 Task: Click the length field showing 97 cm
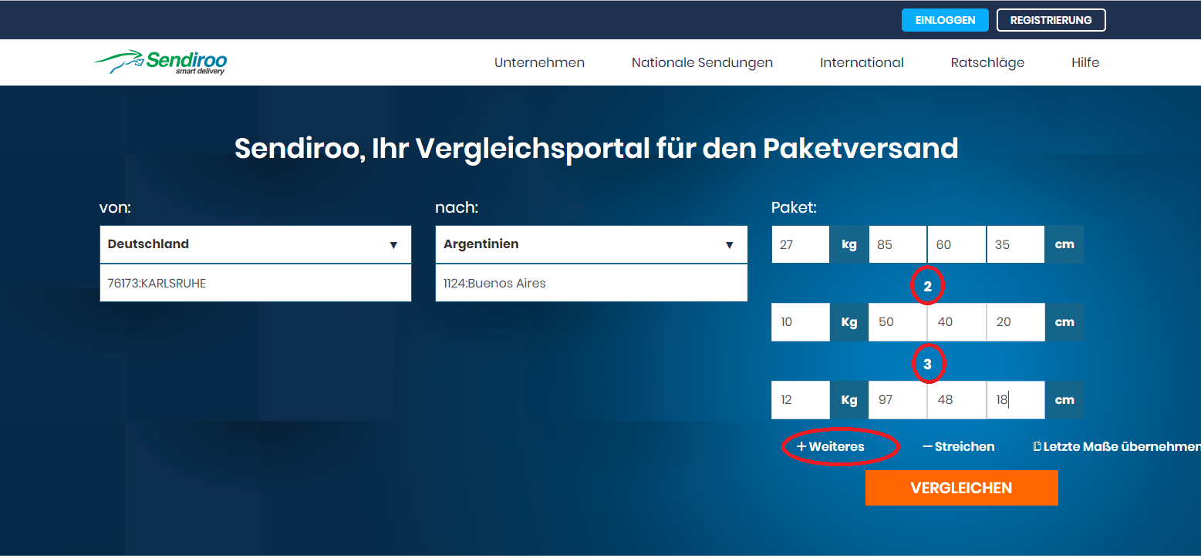897,399
